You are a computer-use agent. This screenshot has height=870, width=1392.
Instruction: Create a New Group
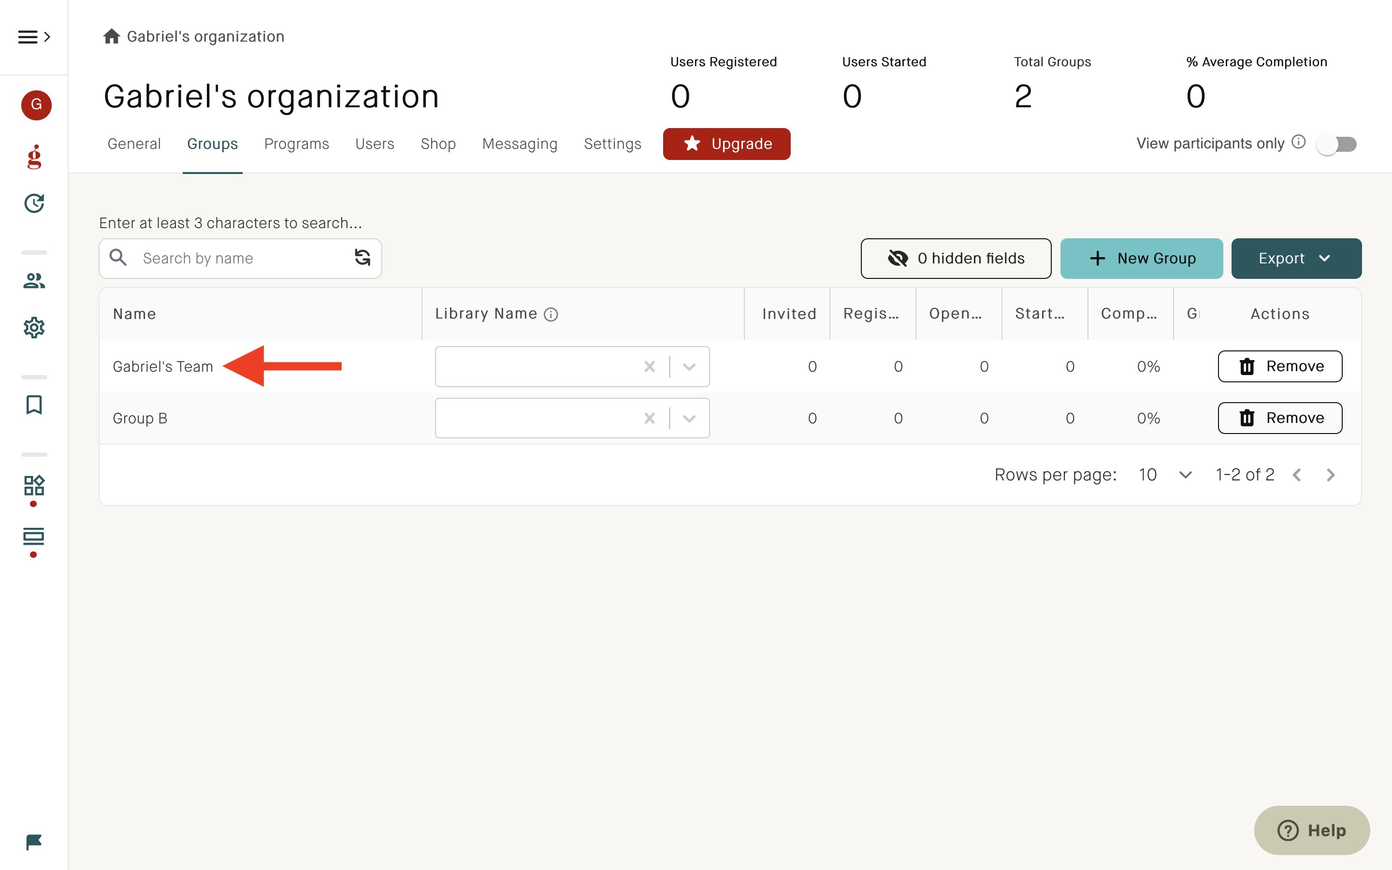point(1141,259)
